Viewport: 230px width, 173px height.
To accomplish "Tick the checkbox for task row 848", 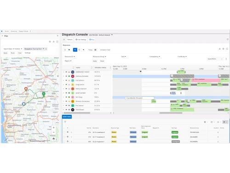I will [64, 142].
